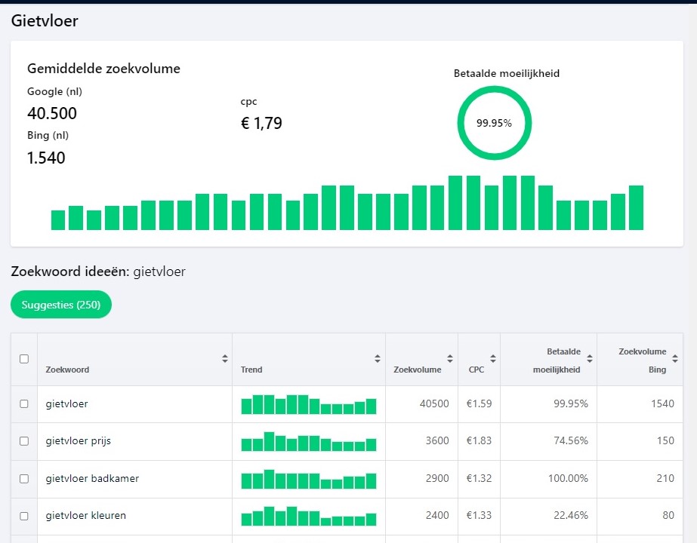Click Bing volume value 80
This screenshot has width=697, height=543.
668,515
